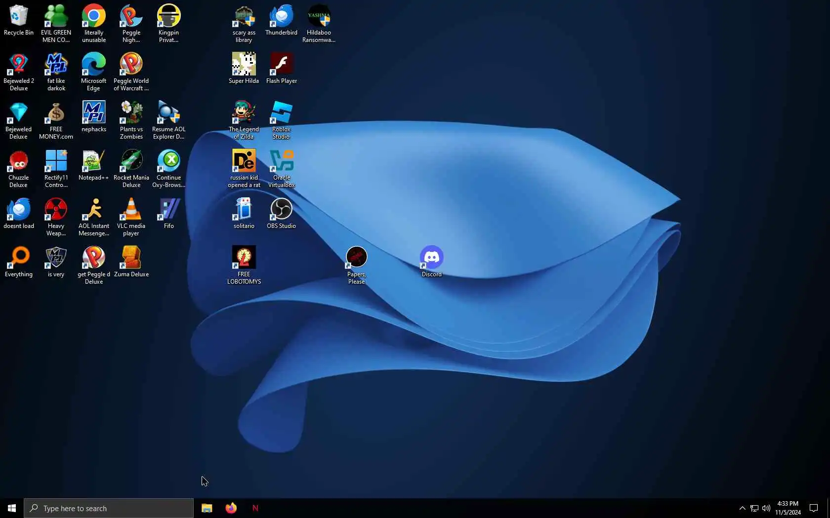Open the Recycle Bin icon
Image resolution: width=830 pixels, height=518 pixels.
(18, 21)
